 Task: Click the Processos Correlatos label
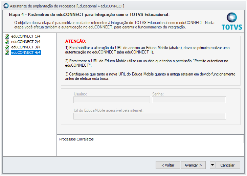click(x=76, y=139)
